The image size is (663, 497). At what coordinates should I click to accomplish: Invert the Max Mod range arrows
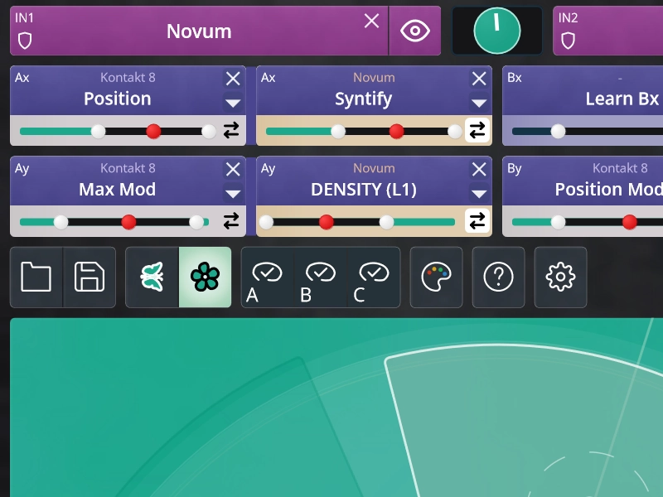(231, 221)
